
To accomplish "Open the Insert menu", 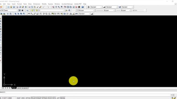I will coord(14,4).
